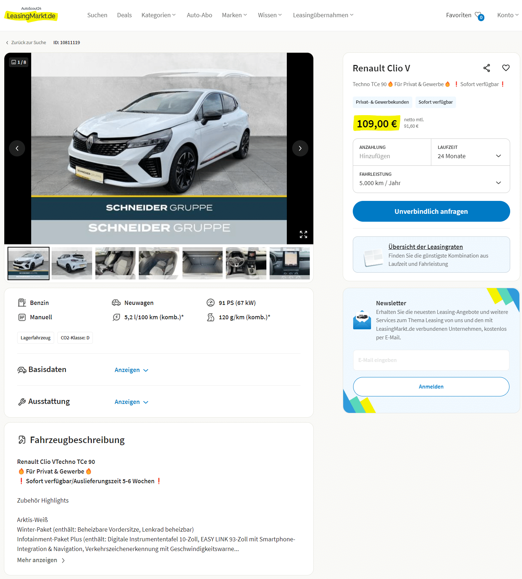Click the Sofort verfügbar tag
Viewport: 522px width, 579px height.
[436, 102]
